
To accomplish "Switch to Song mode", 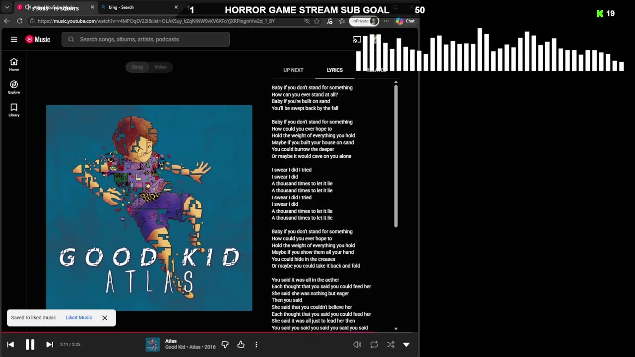I will point(137,67).
